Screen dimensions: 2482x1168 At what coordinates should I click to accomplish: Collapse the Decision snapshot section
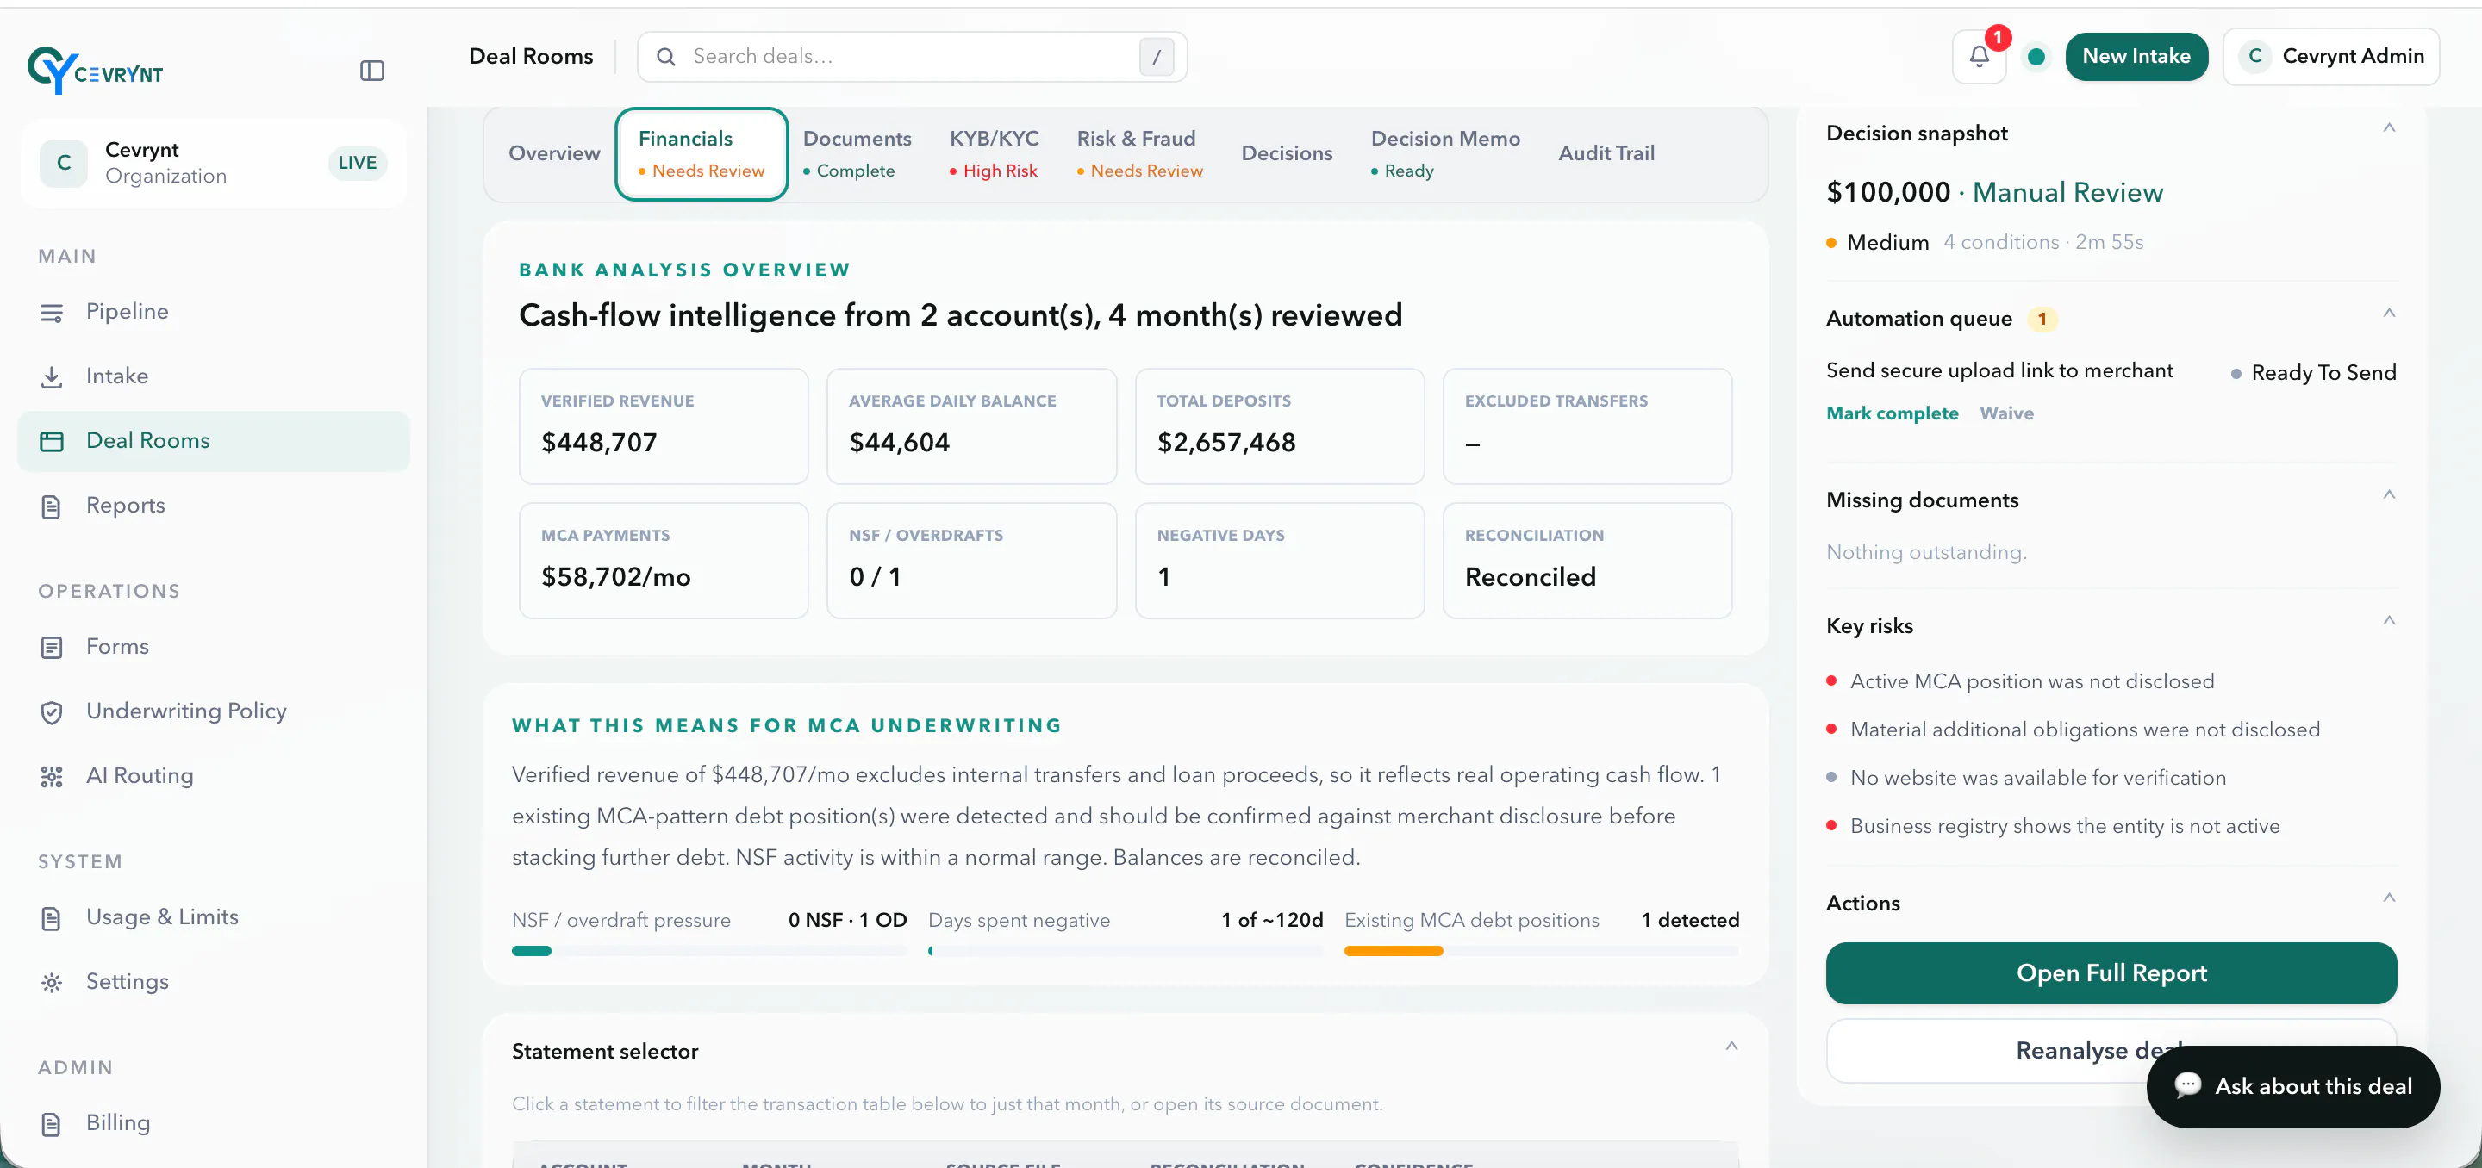click(2389, 127)
